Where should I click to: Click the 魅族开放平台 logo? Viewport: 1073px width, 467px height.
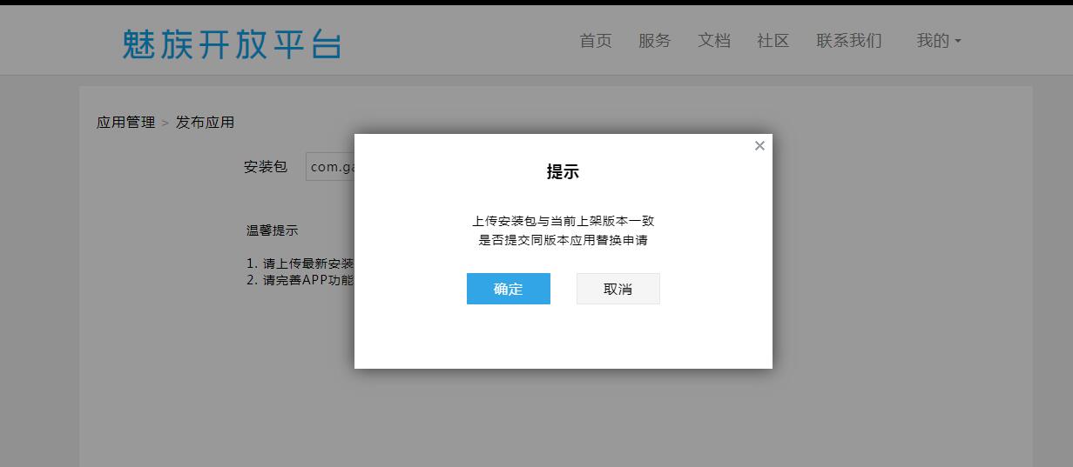[232, 43]
